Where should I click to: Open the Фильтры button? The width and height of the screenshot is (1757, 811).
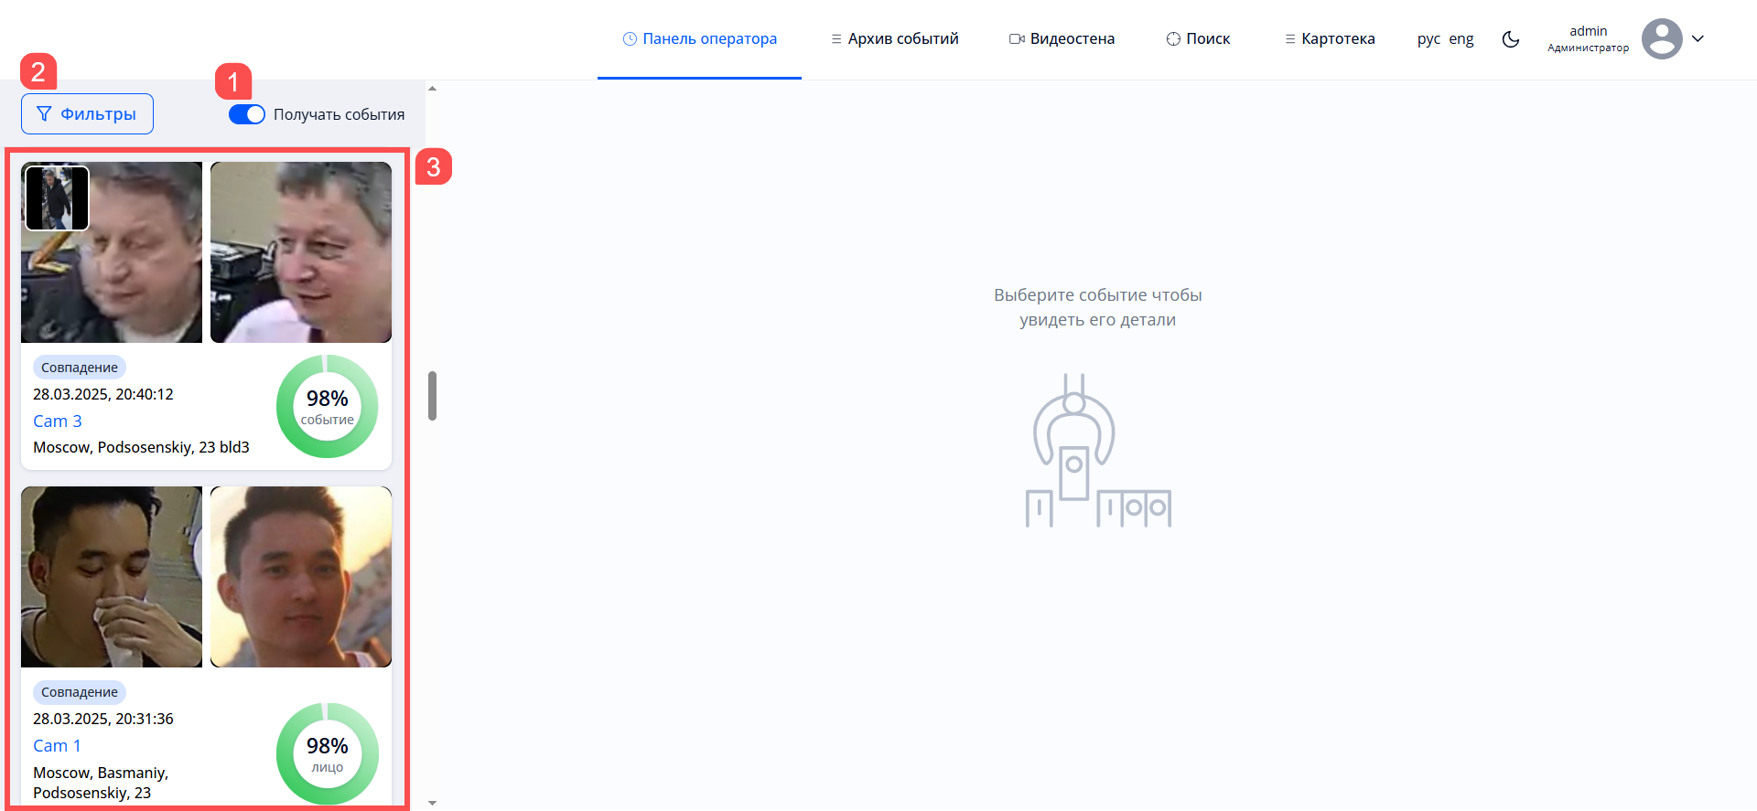click(x=87, y=114)
